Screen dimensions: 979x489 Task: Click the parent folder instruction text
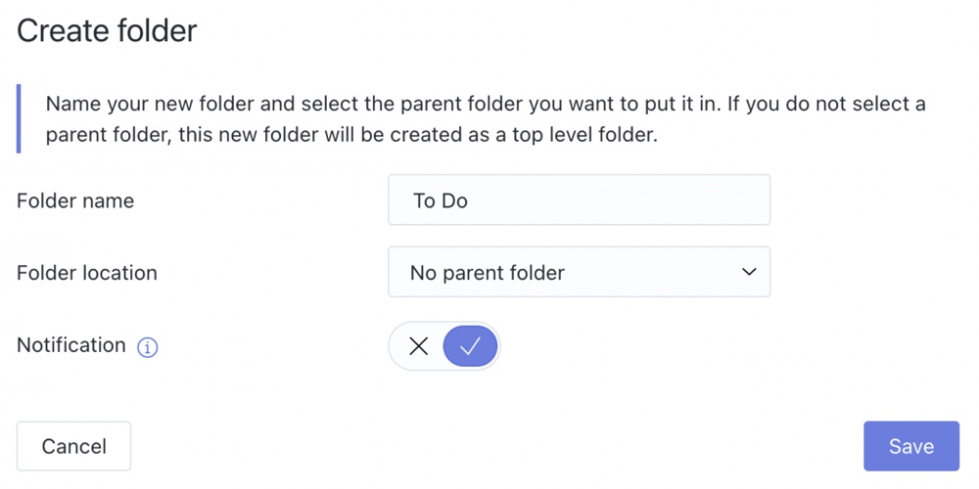tap(486, 119)
